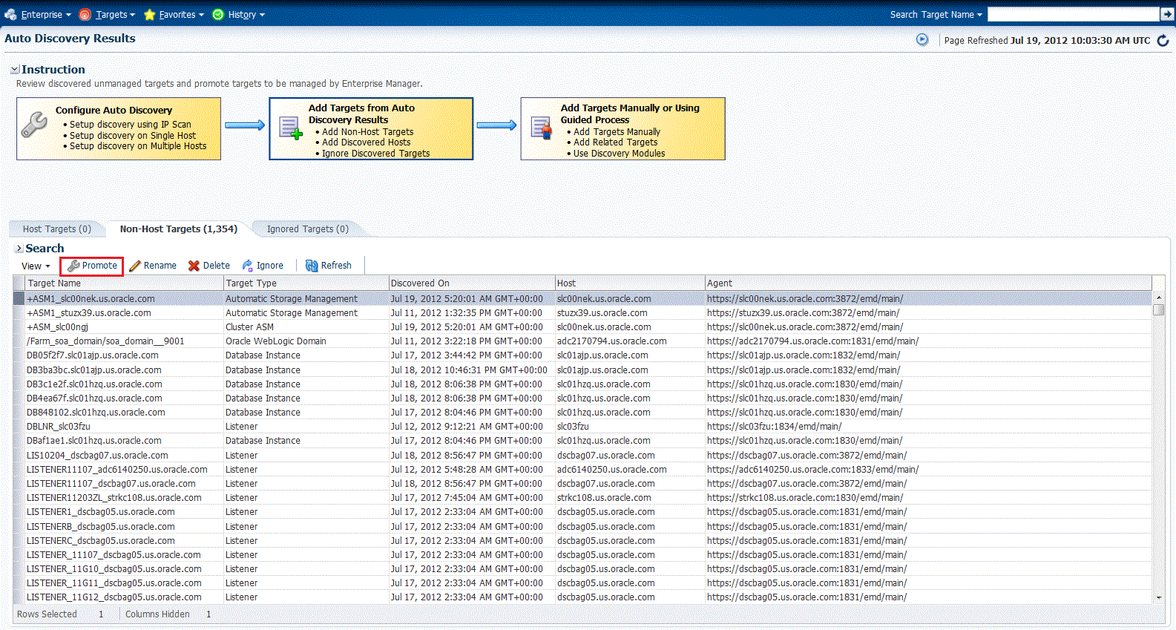Screen dimensions: 1176x630
Task: Open the History menu
Action: point(246,14)
